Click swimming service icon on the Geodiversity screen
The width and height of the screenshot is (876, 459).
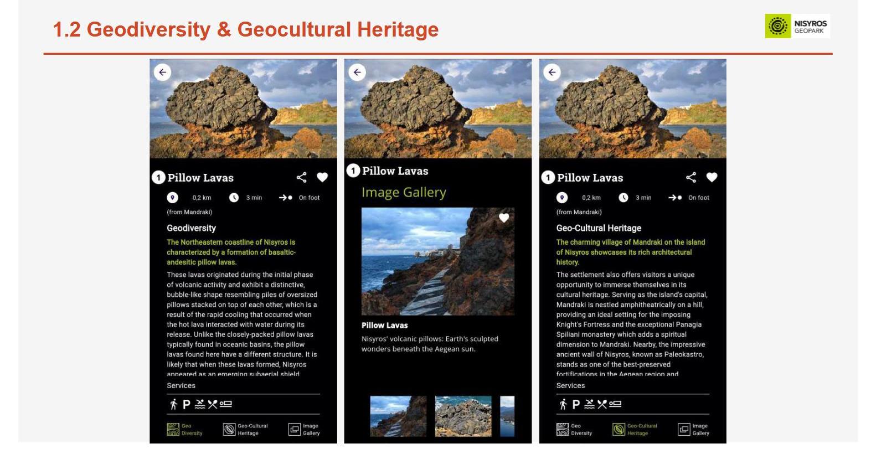pyautogui.click(x=199, y=404)
